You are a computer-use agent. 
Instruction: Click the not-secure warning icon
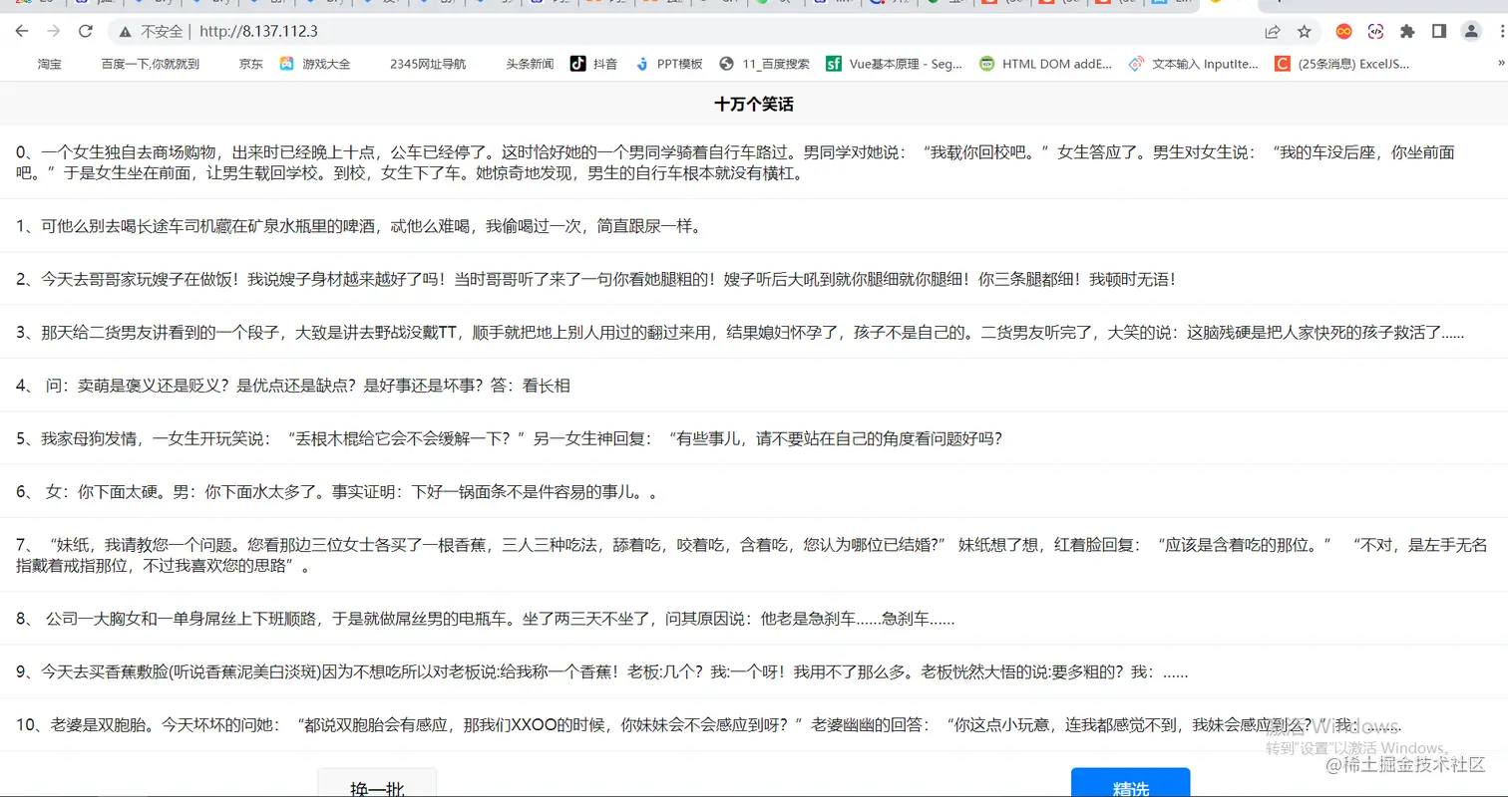125,32
